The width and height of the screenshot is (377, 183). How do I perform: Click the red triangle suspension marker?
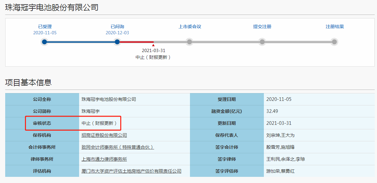pos(153,45)
